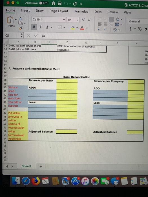
Task: Toggle Underline formatting
Action: click(47, 27)
